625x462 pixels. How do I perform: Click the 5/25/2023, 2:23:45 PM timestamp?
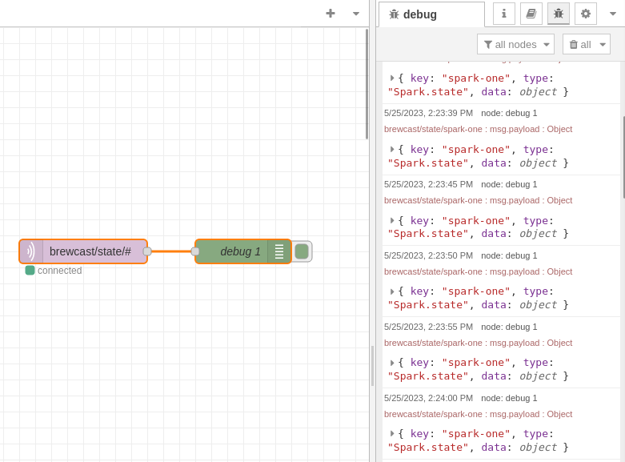[428, 184]
